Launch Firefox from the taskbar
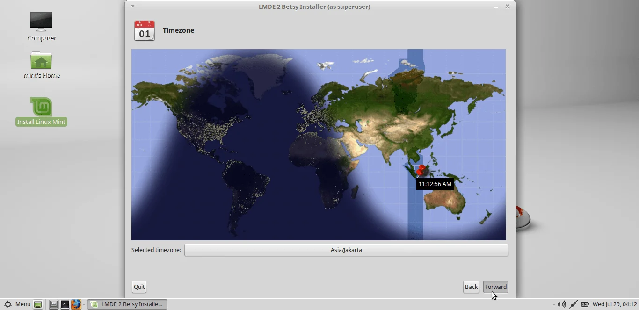The height and width of the screenshot is (310, 639). pyautogui.click(x=76, y=304)
